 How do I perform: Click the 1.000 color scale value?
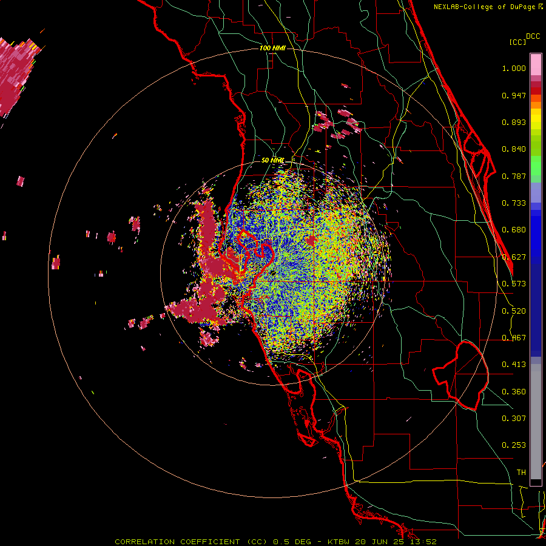click(x=514, y=68)
